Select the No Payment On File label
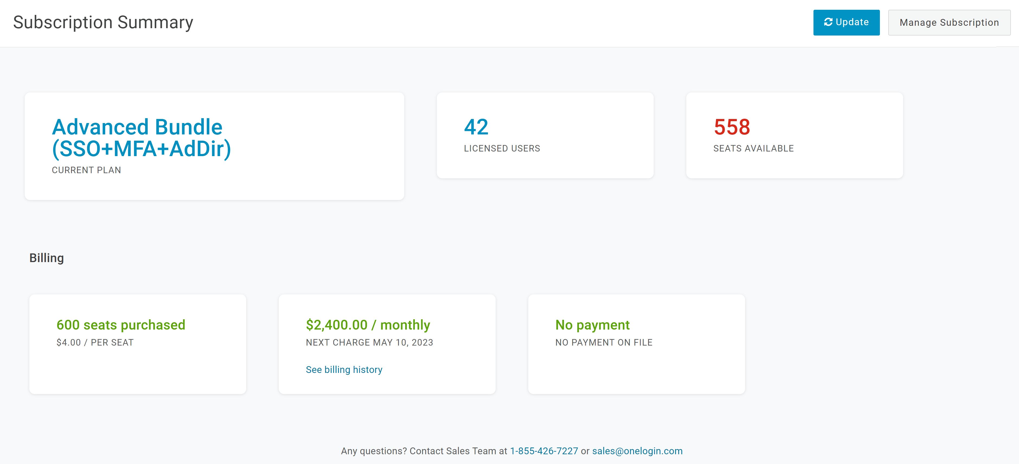The height and width of the screenshot is (464, 1019). point(604,343)
